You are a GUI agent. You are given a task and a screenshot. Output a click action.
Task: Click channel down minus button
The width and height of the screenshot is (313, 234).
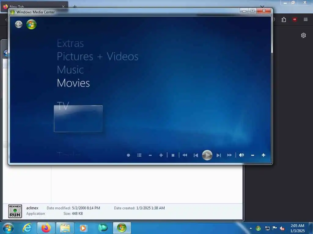pos(150,155)
